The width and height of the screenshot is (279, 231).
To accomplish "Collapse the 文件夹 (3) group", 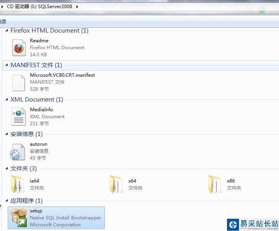I will click(x=7, y=168).
